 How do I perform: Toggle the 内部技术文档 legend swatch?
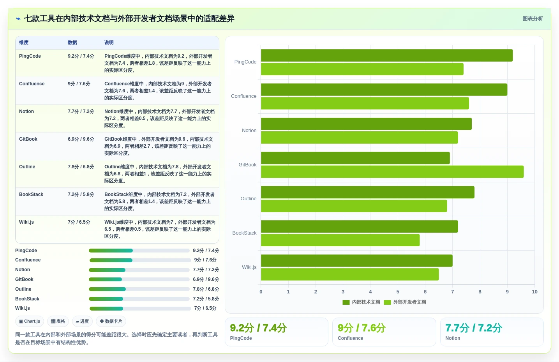click(346, 302)
